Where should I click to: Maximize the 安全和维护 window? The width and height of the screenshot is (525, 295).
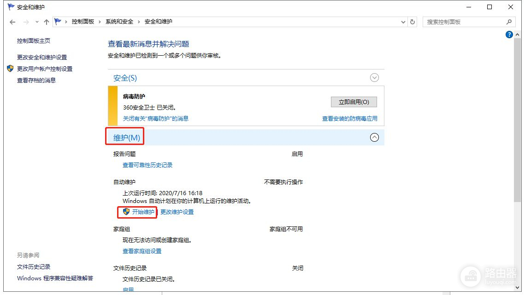click(x=490, y=7)
